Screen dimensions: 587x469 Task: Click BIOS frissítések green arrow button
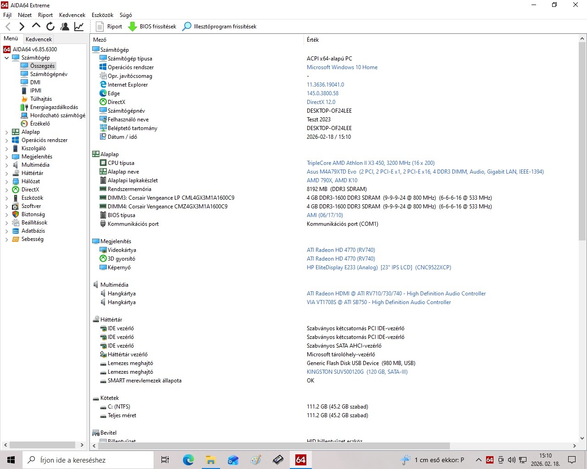152,27
